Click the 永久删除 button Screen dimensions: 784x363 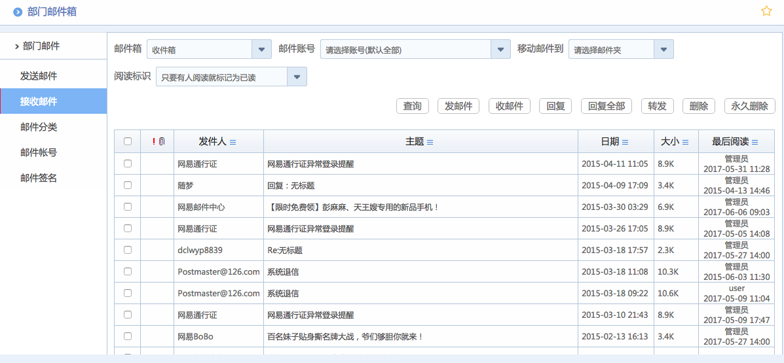tap(749, 106)
